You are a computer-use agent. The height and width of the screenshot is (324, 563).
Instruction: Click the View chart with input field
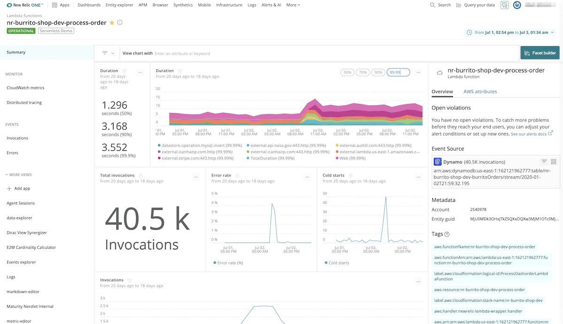[319, 53]
